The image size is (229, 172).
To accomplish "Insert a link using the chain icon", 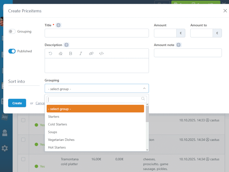I will click(x=91, y=54).
